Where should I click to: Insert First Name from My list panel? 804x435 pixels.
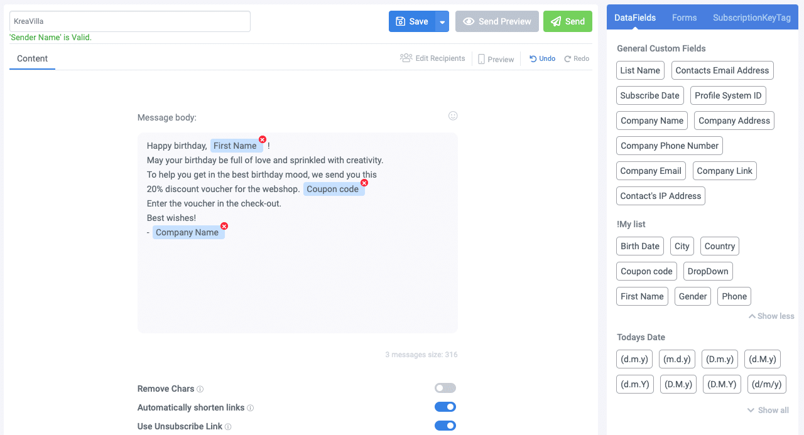[642, 296]
